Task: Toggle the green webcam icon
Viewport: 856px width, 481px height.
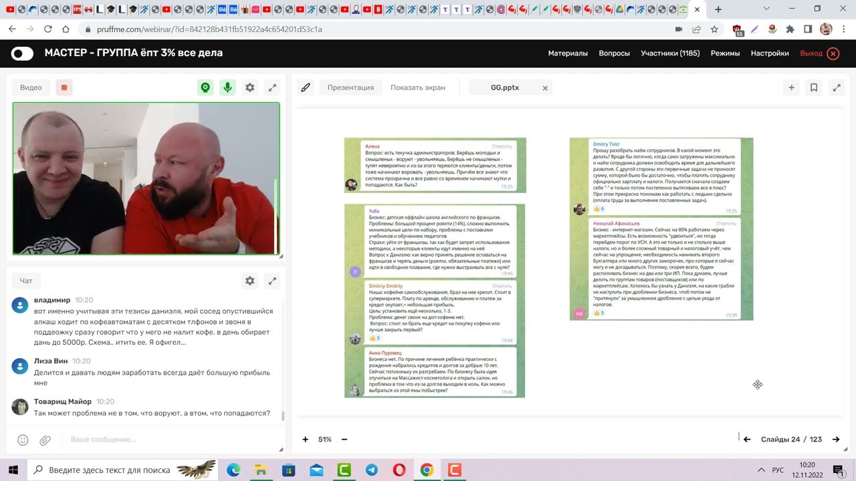Action: (205, 88)
